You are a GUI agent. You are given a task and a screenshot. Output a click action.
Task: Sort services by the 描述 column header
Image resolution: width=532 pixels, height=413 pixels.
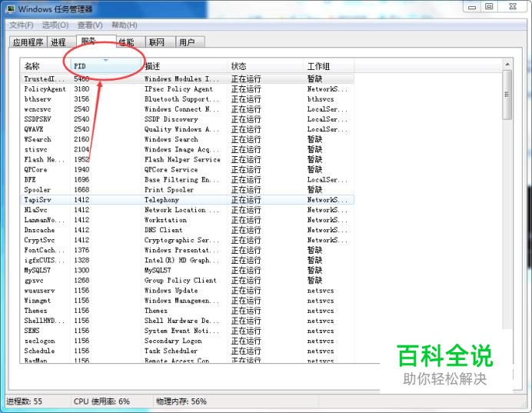coord(185,66)
